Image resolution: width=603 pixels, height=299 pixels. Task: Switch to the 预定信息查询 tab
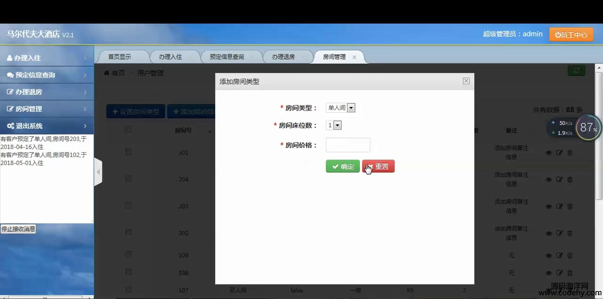click(x=227, y=57)
